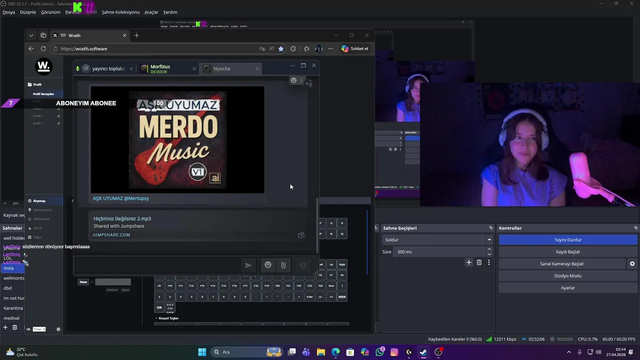
Task: Click the translate page icon in address bar
Action: point(262,48)
